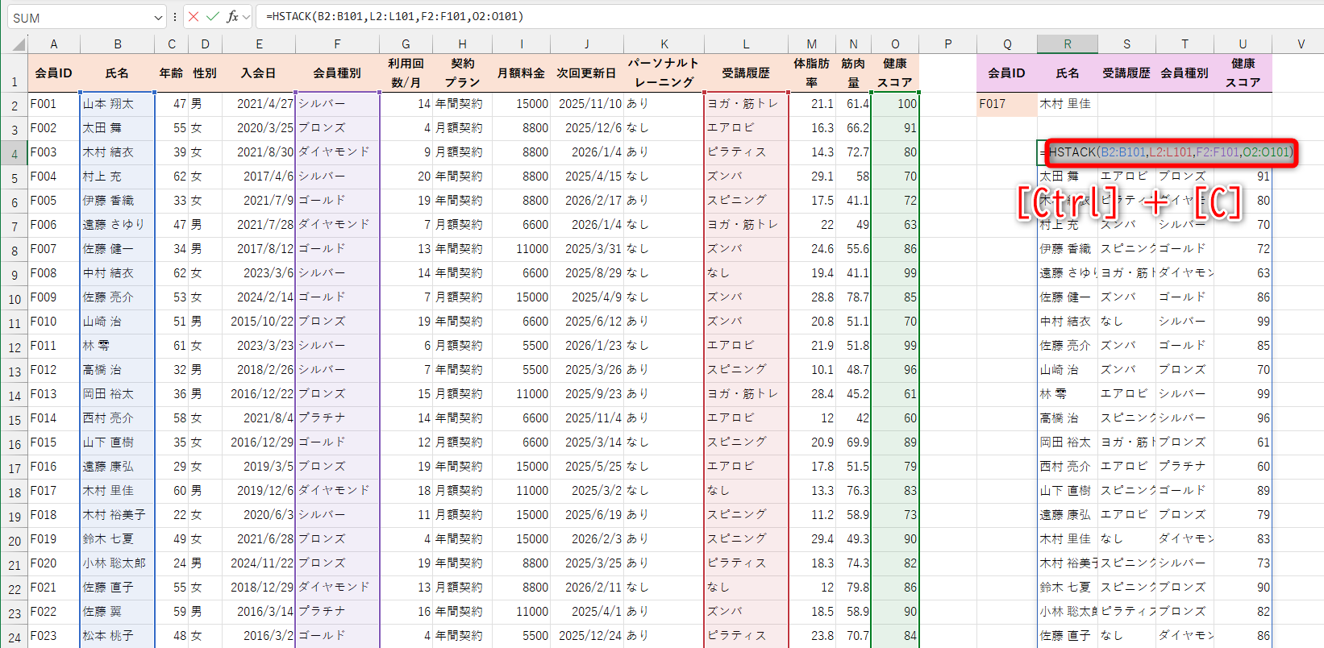The height and width of the screenshot is (648, 1324).
Task: Click the 月額料金 header cell
Action: (521, 73)
